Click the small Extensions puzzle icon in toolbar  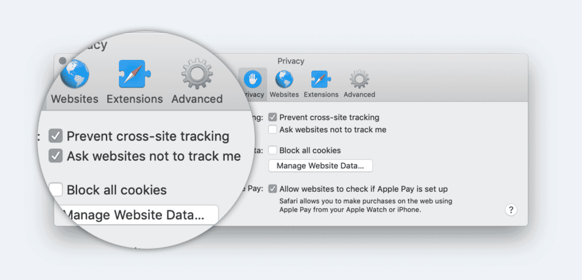pos(321,79)
